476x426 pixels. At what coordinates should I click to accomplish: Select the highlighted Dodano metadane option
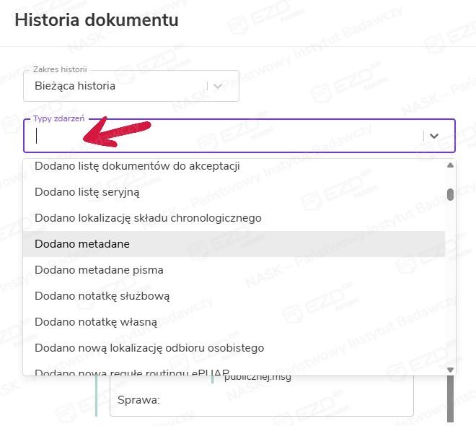tap(82, 244)
